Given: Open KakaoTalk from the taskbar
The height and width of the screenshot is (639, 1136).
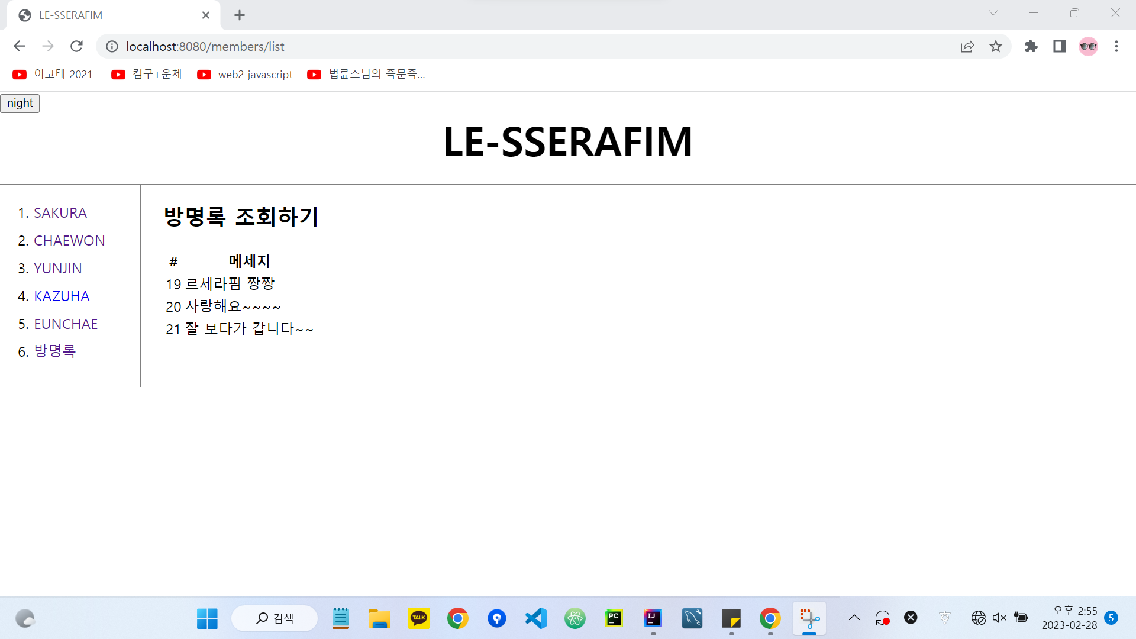Looking at the screenshot, I should tap(418, 618).
